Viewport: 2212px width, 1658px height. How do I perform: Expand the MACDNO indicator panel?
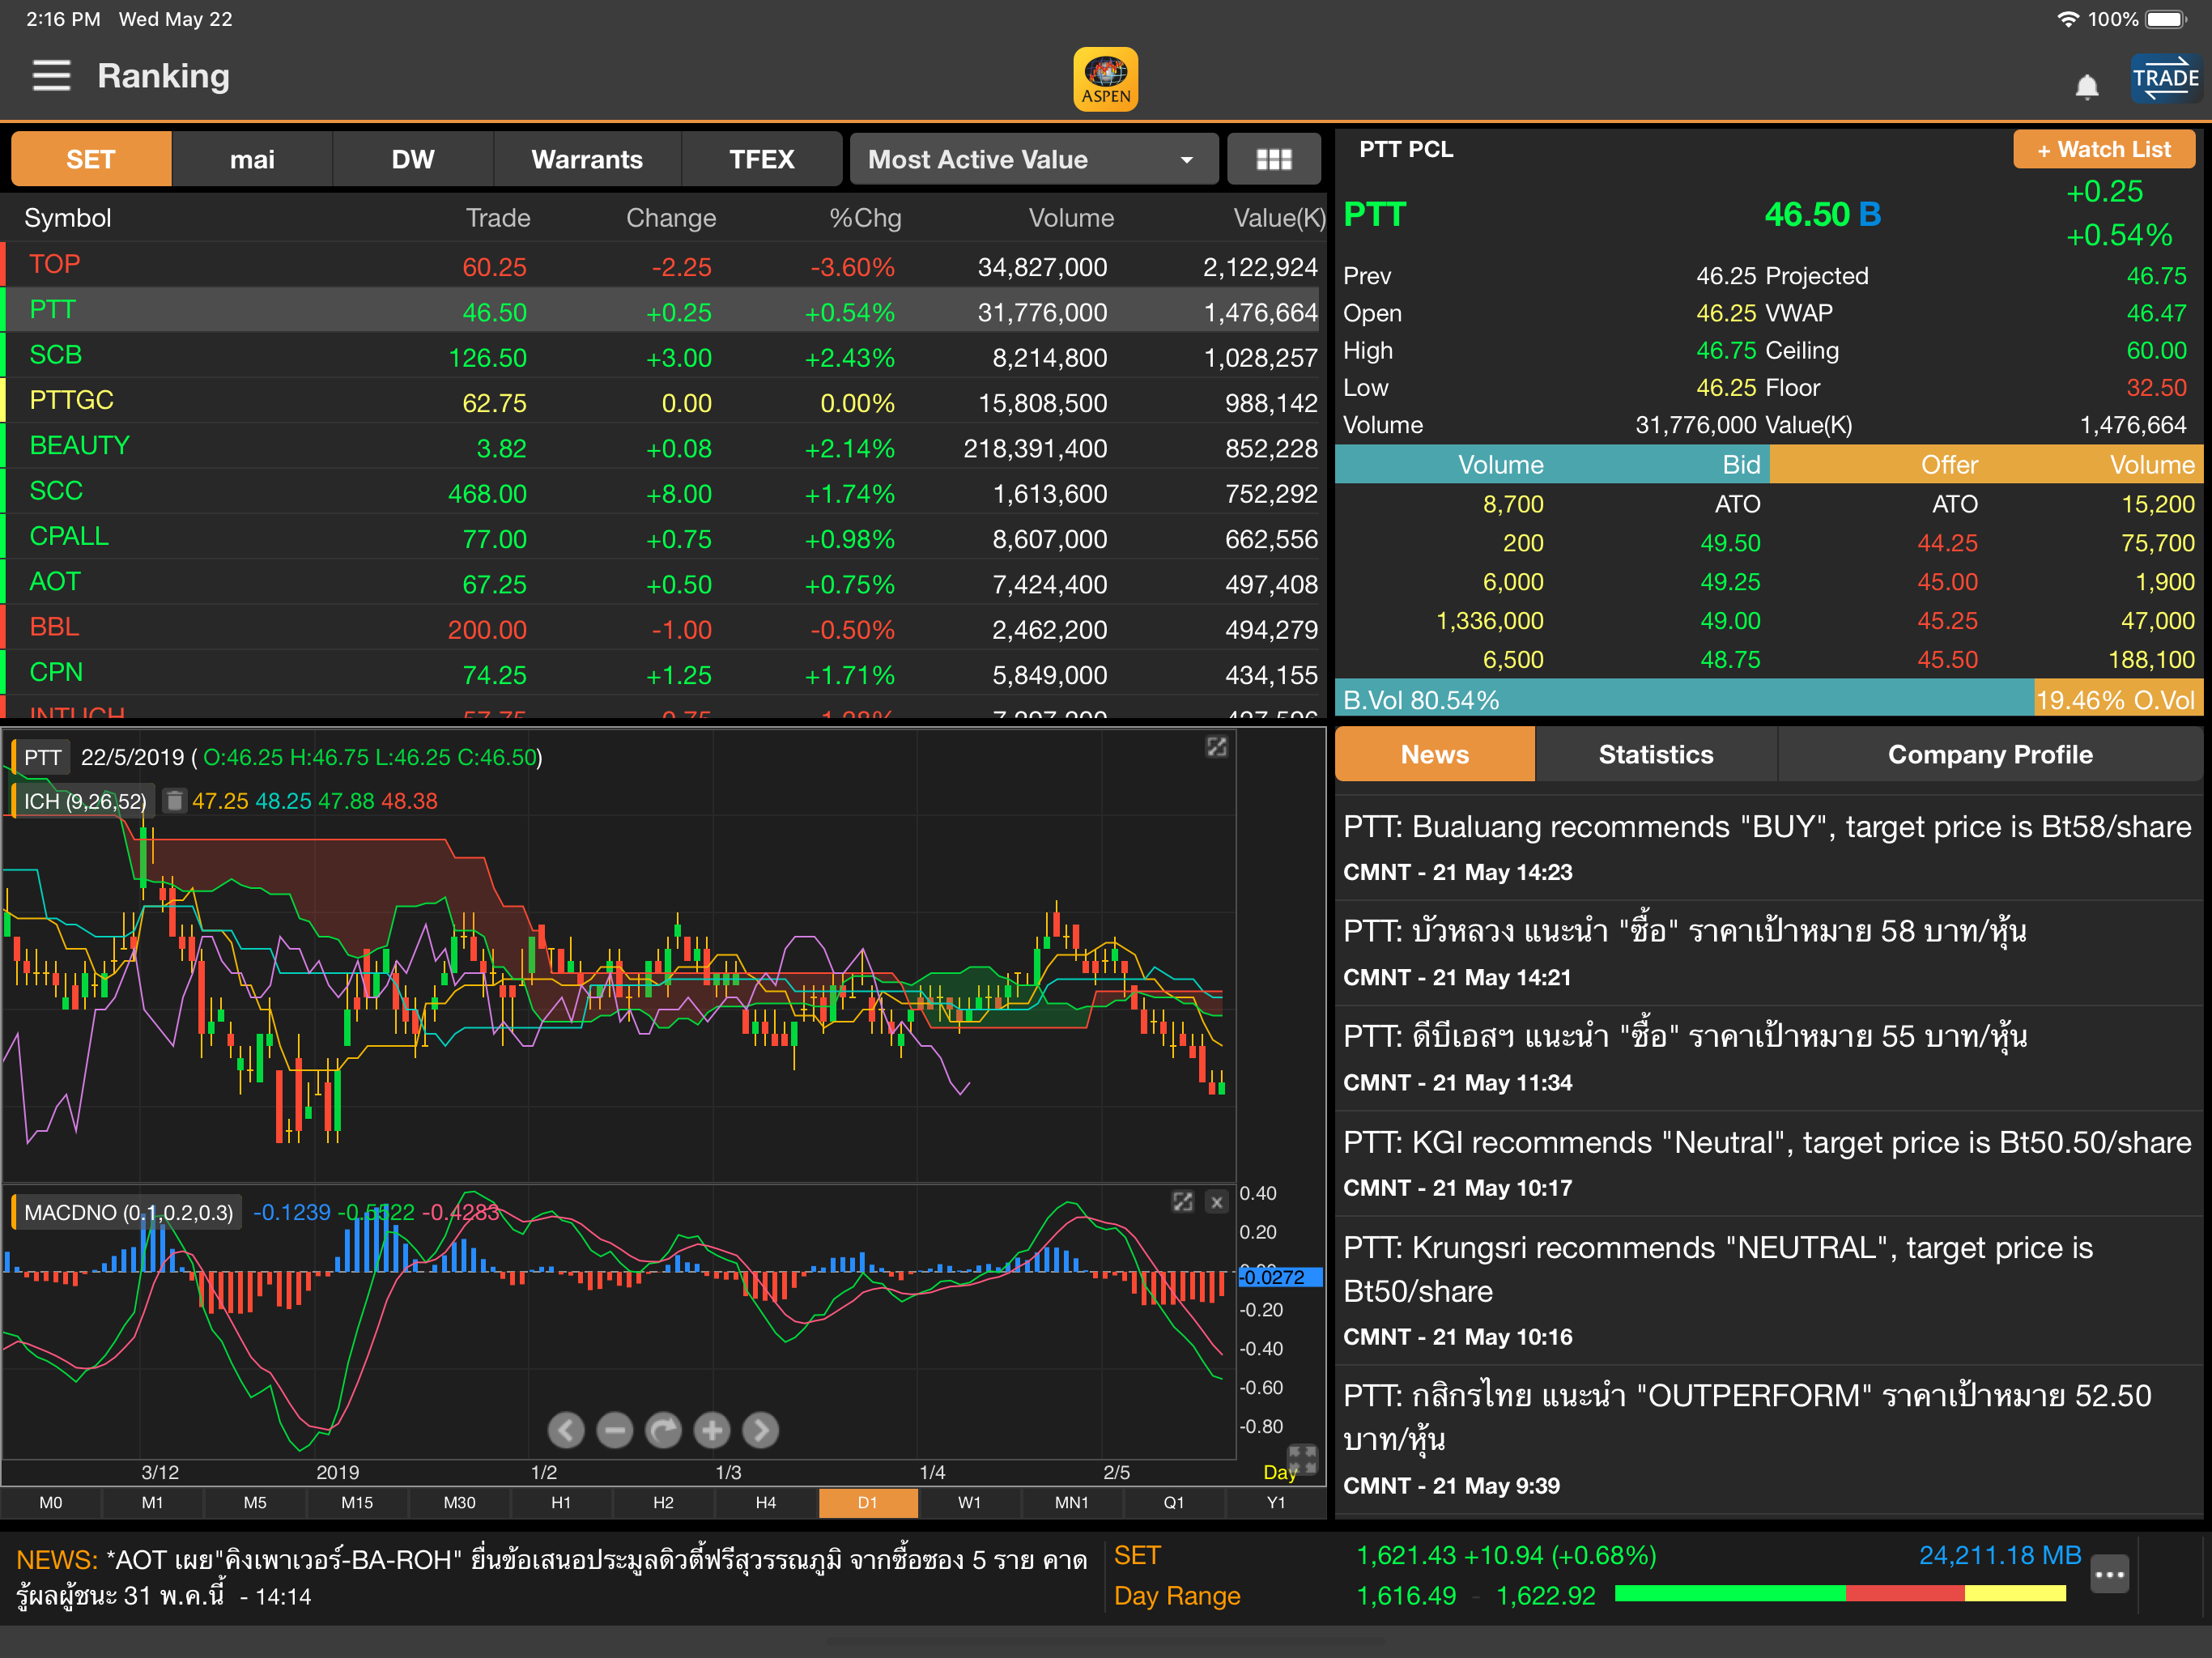[x=1182, y=1202]
